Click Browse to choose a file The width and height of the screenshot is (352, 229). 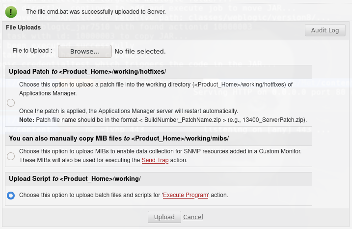pyautogui.click(x=84, y=51)
